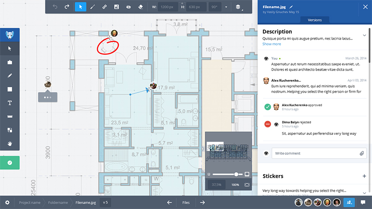Click the paperclip attachment icon
The width and height of the screenshot is (372, 209).
tap(361, 153)
